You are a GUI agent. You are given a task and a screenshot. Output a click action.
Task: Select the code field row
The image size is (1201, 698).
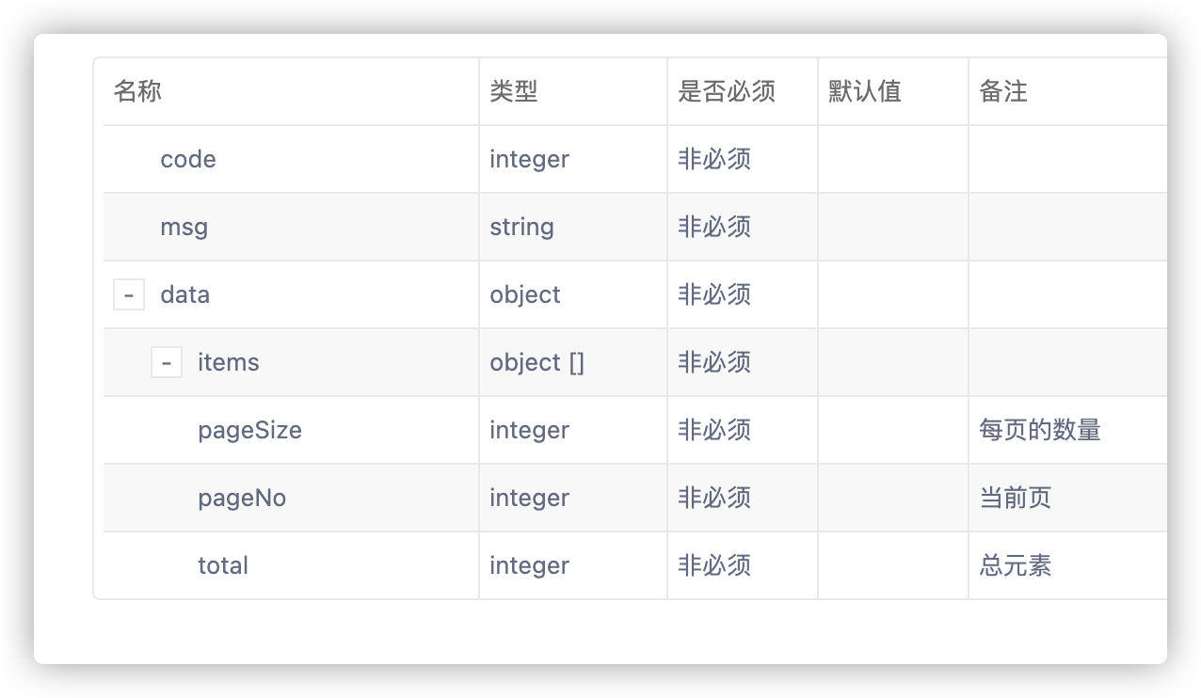click(x=187, y=159)
